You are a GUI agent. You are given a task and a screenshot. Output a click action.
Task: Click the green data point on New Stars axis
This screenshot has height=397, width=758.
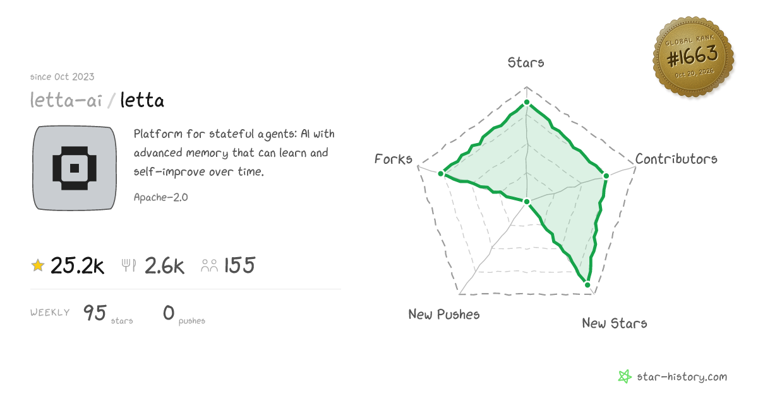pyautogui.click(x=587, y=285)
